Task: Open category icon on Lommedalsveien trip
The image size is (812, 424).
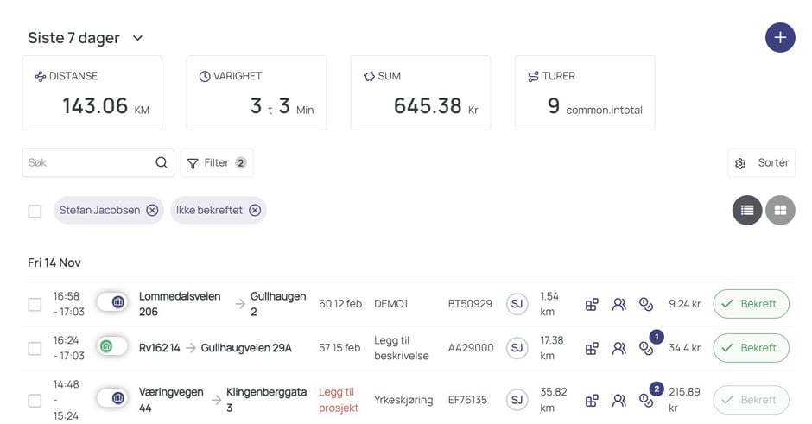Action: [592, 304]
